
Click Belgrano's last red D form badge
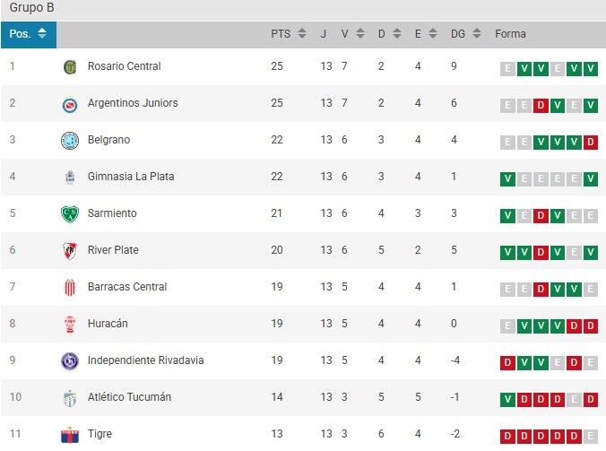[x=591, y=143]
